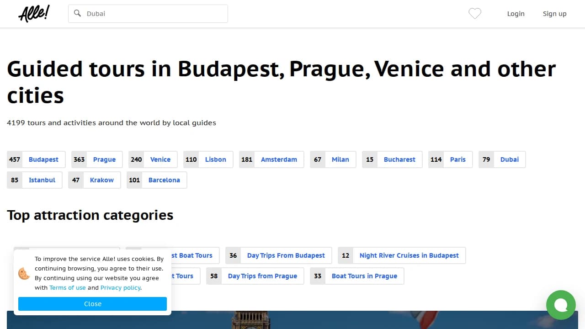585x329 pixels.
Task: Open the chat support bubble
Action: click(x=561, y=305)
